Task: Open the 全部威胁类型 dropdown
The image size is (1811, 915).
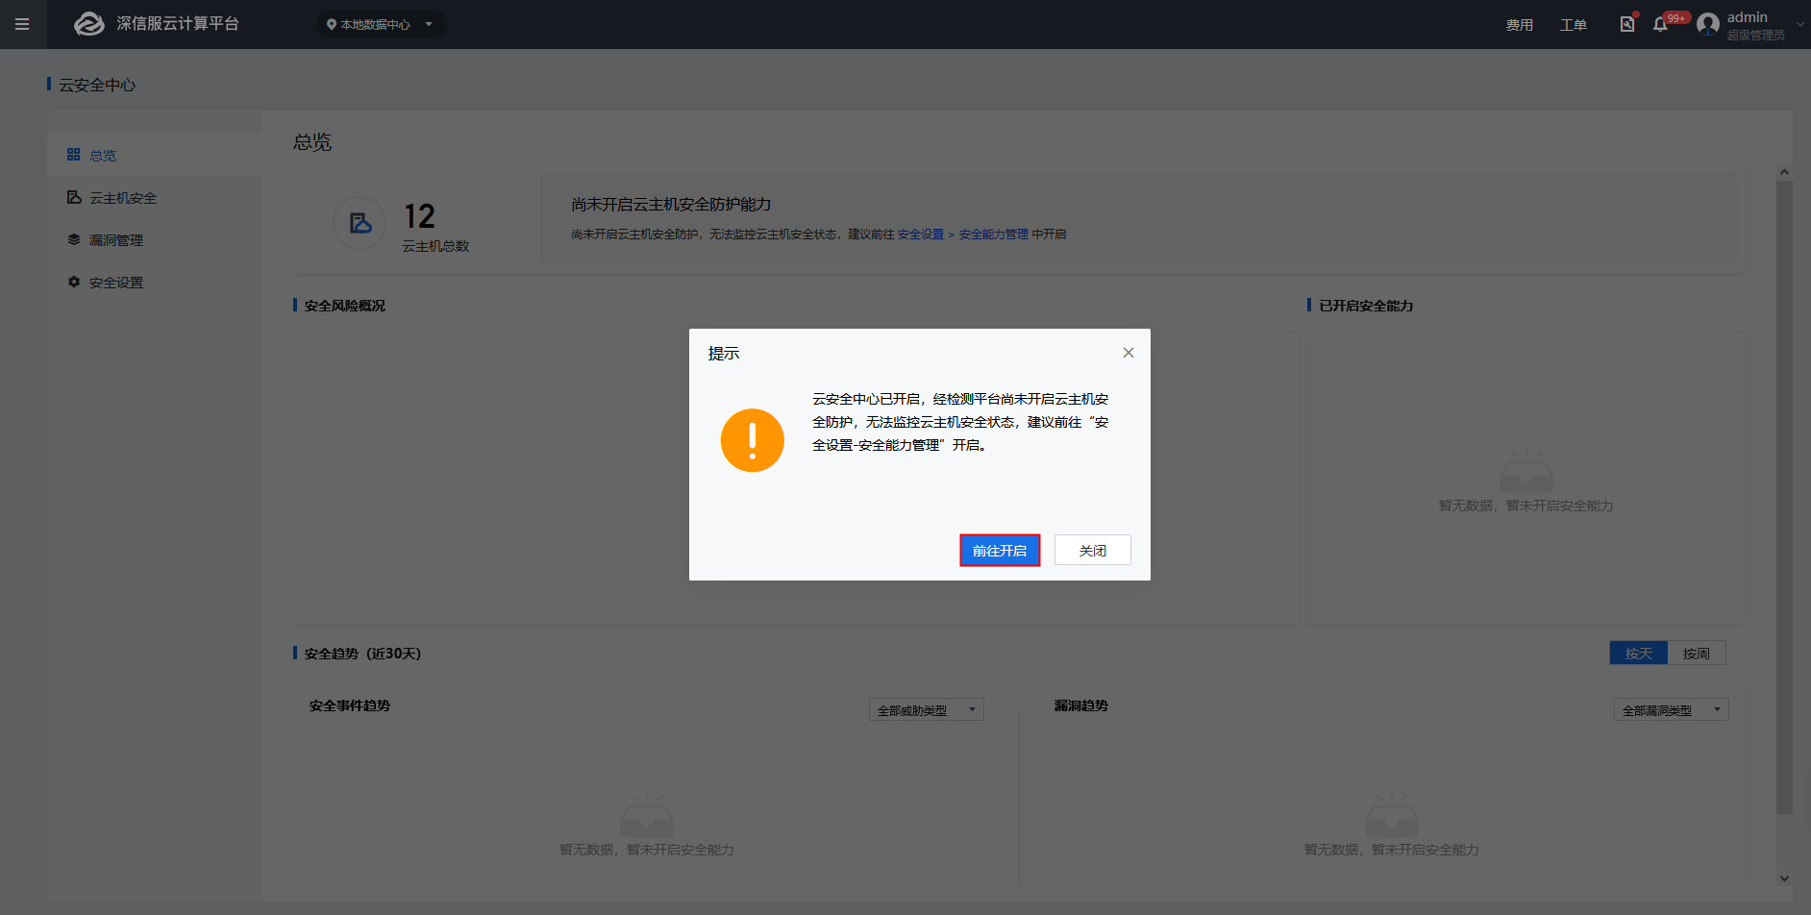Action: 925,710
